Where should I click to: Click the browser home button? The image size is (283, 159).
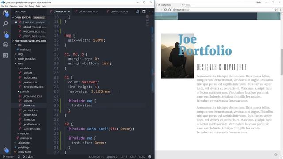click(170, 10)
